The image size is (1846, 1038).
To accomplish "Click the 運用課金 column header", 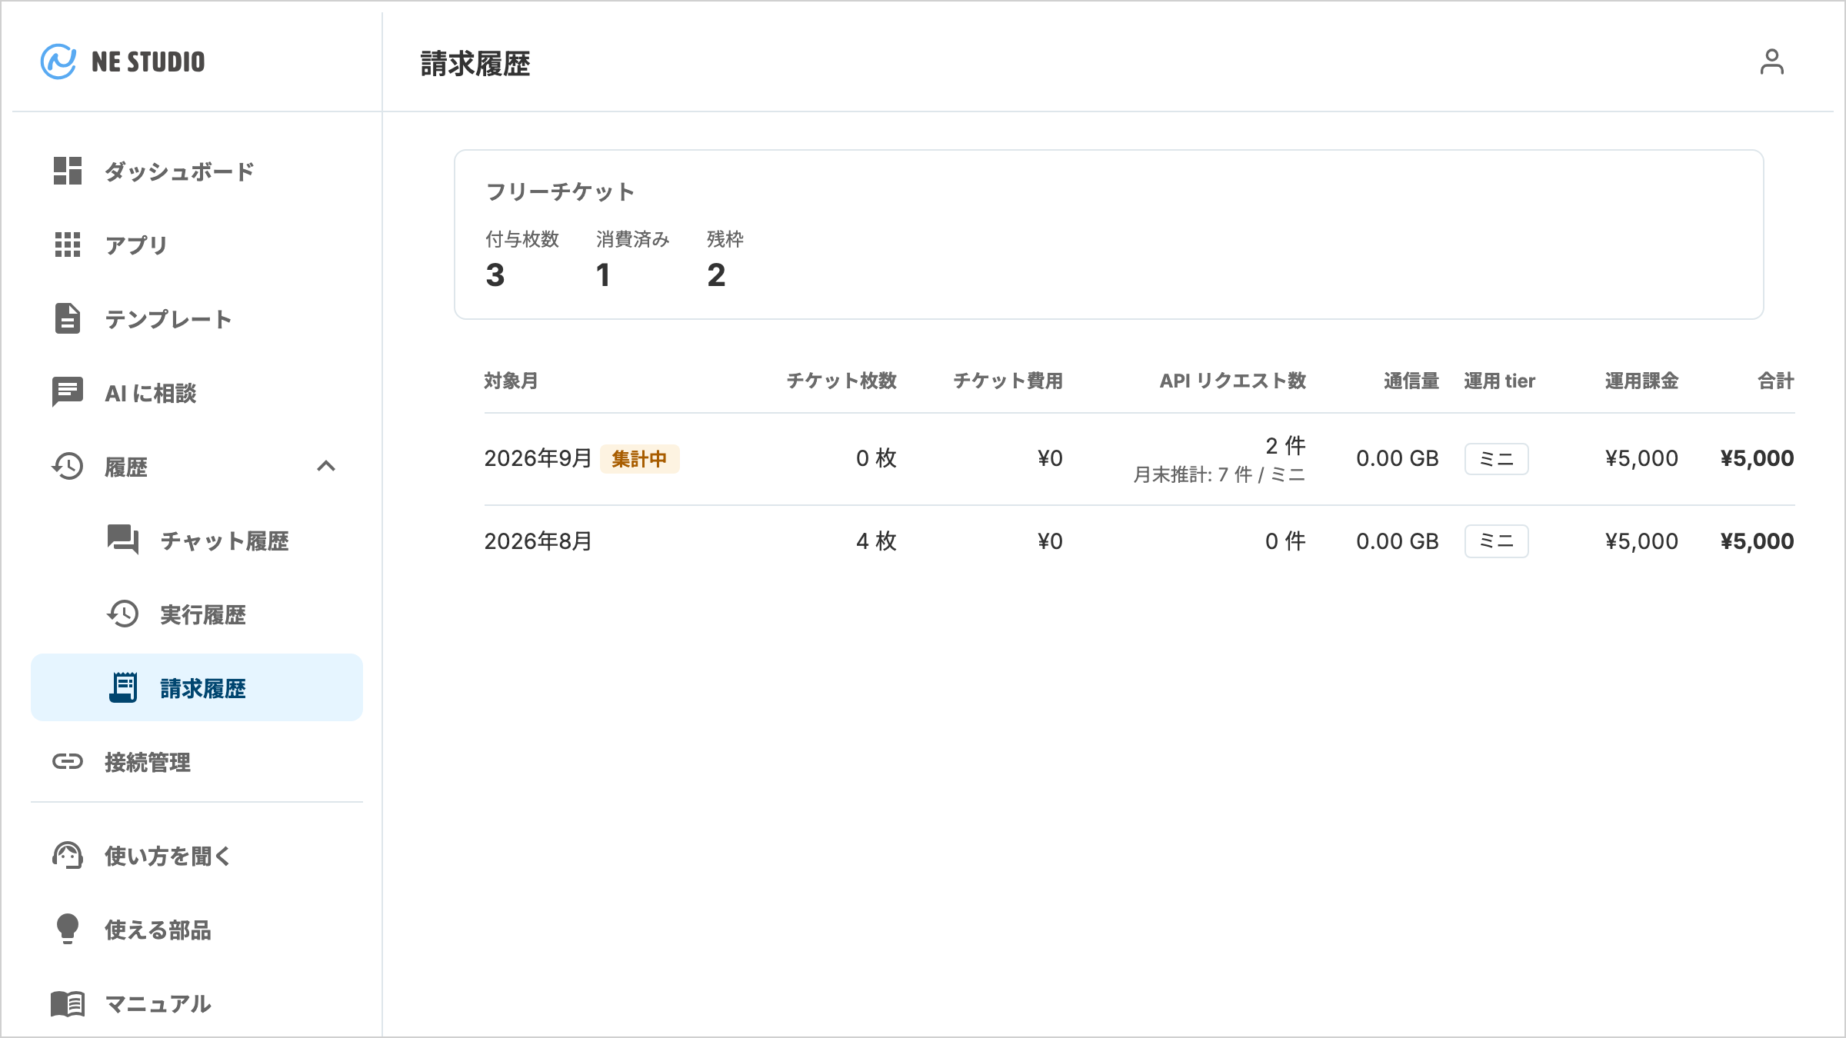I will pyautogui.click(x=1641, y=381).
